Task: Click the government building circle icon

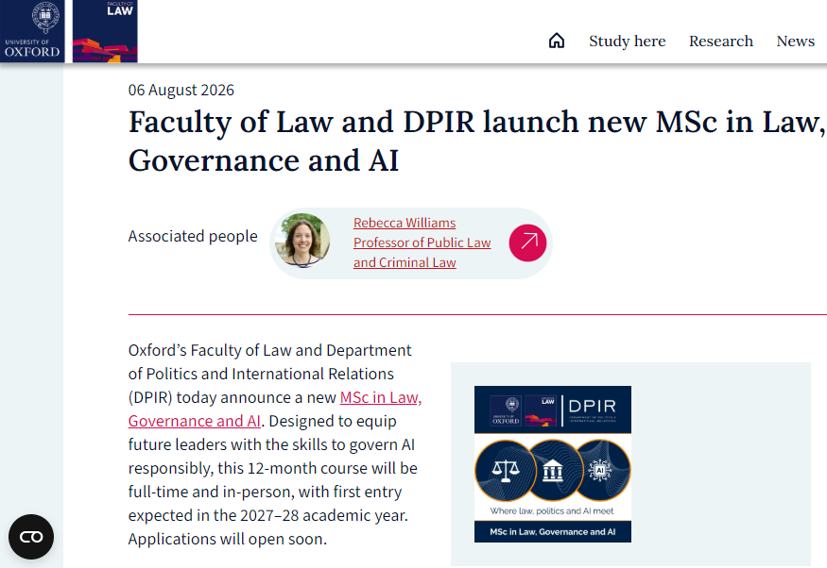Action: (553, 470)
